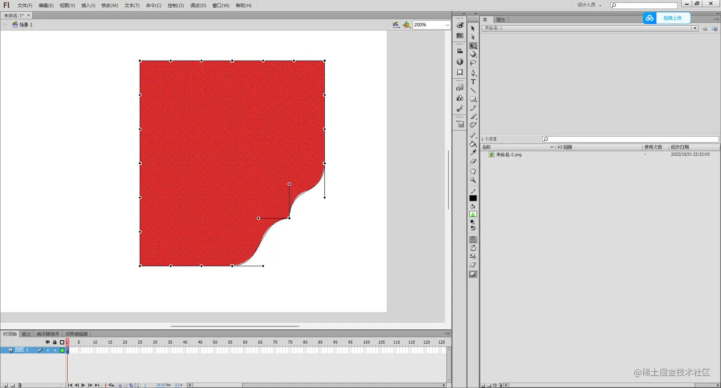Switch to the 动画编辑器 tab
This screenshot has width=721, height=388.
click(76, 334)
